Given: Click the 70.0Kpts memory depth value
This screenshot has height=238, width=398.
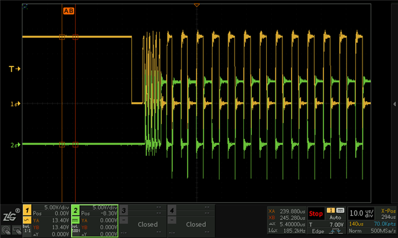Looking at the screenshot, I should click(x=384, y=224).
